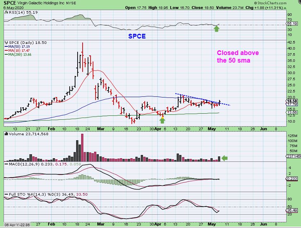301x228 pixels.
Task: Click the MA(200) 13.66 legend text
Action: 20,55
